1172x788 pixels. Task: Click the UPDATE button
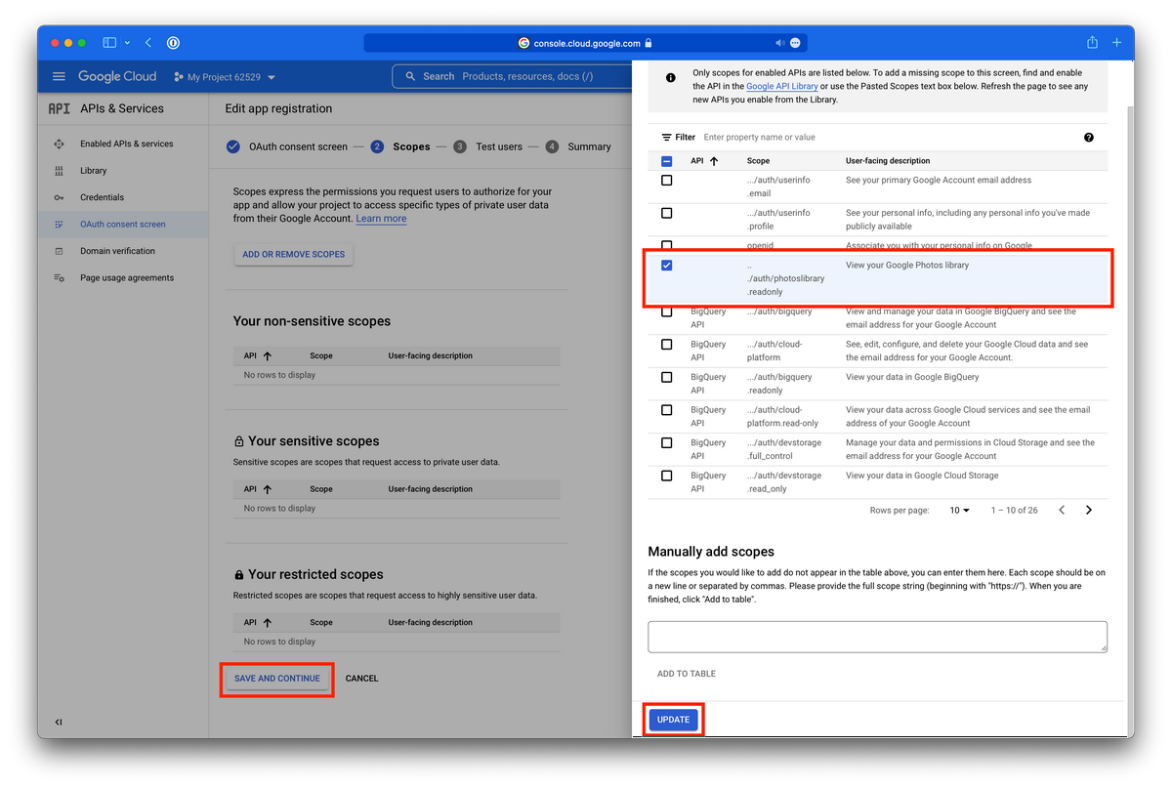coord(673,720)
